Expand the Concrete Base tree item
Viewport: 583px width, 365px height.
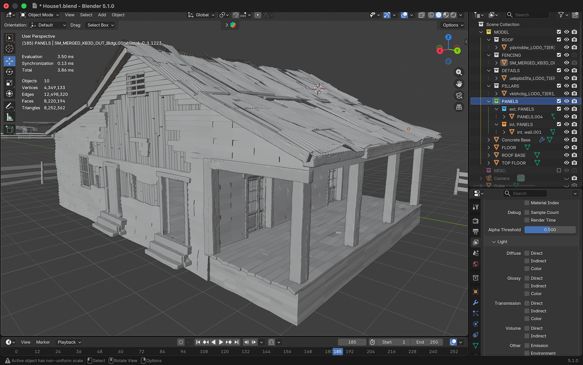click(488, 140)
